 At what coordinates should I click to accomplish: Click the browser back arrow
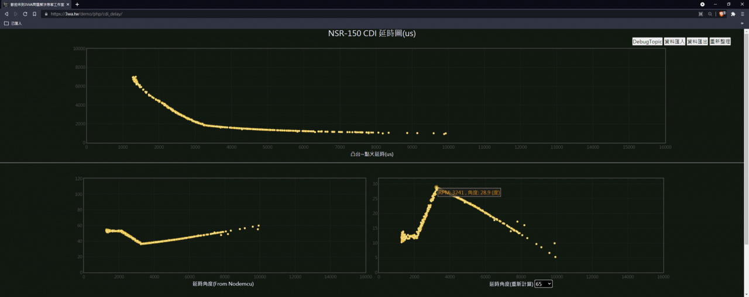pos(6,13)
